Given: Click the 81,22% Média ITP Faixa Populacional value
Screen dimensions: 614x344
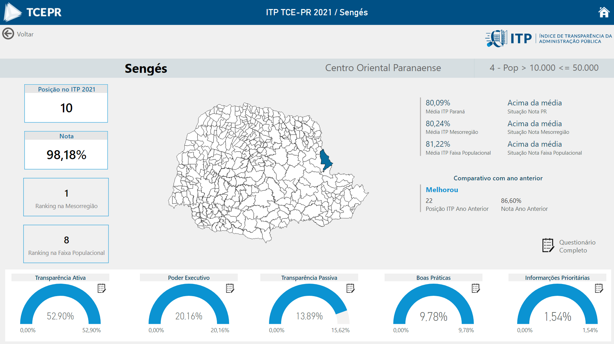Looking at the screenshot, I should coord(438,144).
